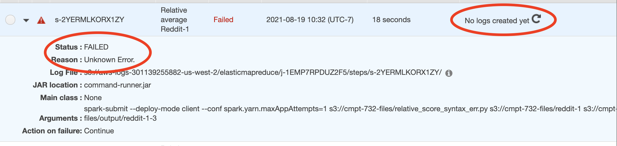Viewport: 617px width, 146px height.
Task: Click the "Continue" action on failure value
Action: click(99, 131)
